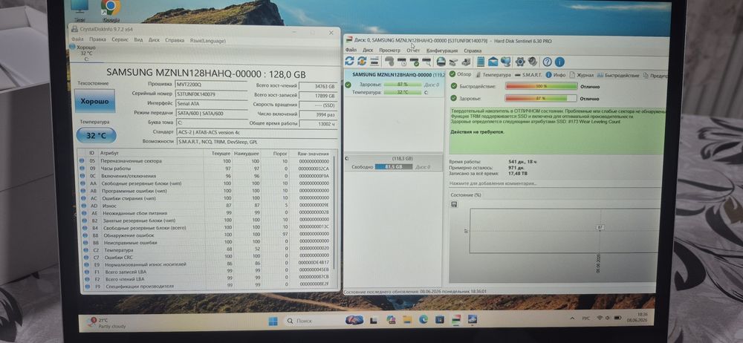Open configuration gear icon in Hard Disk Sentinel
Viewport: 743px width, 343px height.
[520, 61]
